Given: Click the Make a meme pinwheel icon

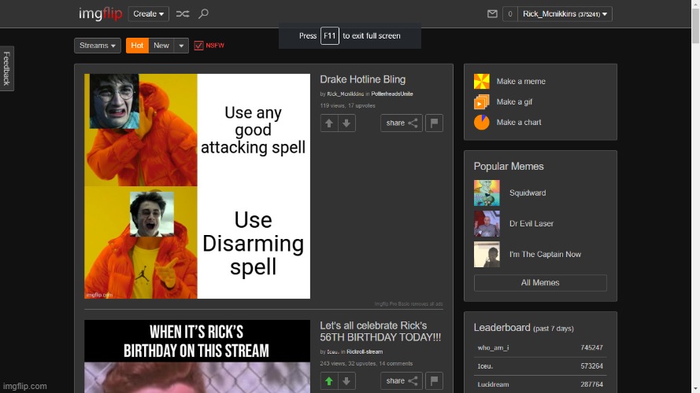Looking at the screenshot, I should (x=482, y=82).
